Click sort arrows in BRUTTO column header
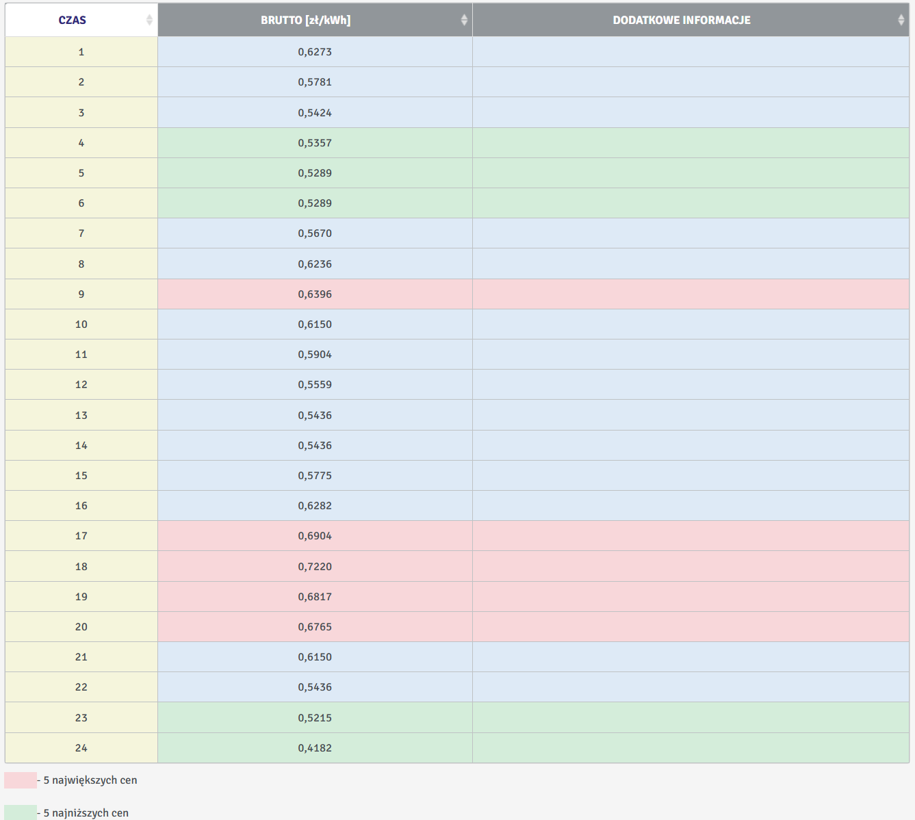Screen dimensions: 915x820 click(x=464, y=20)
